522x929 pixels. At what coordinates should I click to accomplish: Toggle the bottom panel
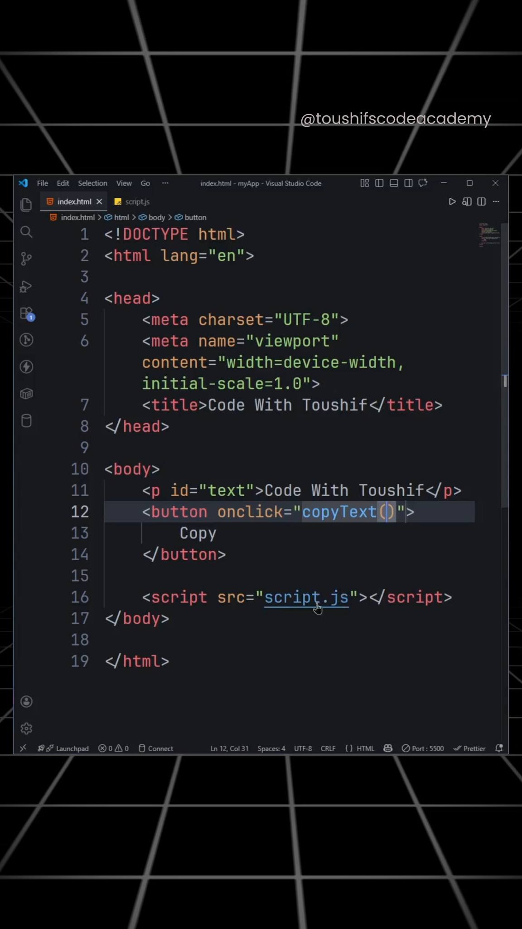[x=394, y=183]
